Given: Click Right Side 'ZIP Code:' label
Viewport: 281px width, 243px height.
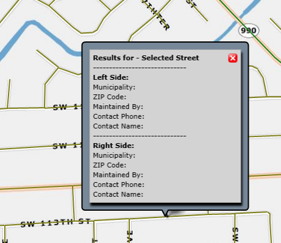Looking at the screenshot, I should [x=110, y=165].
